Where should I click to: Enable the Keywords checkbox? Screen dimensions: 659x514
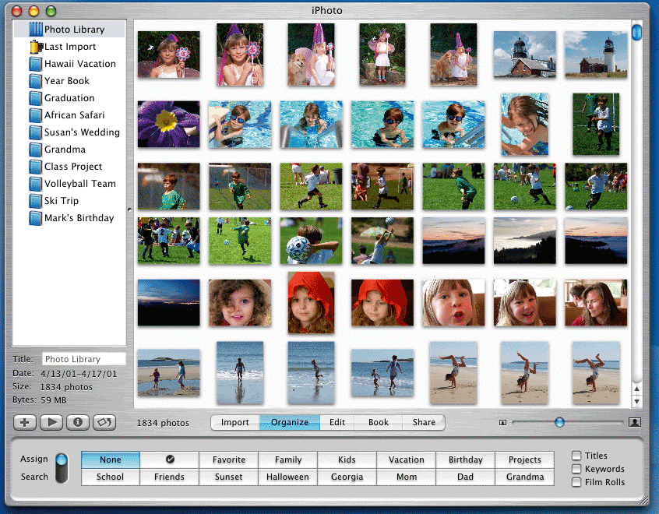[576, 469]
